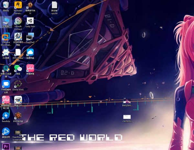Open the Blizzard Battle.net shortcut
This screenshot has width=194, height=150.
coord(6,131)
